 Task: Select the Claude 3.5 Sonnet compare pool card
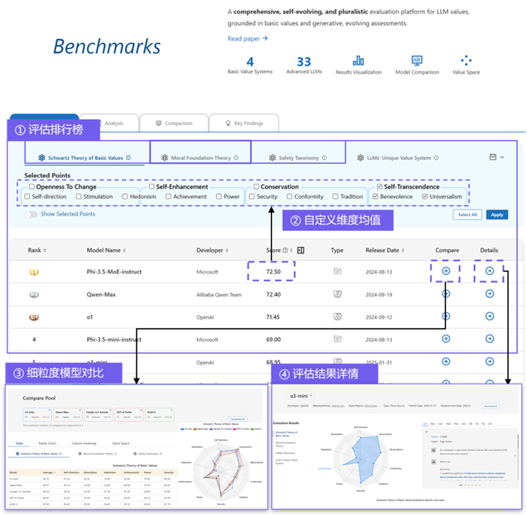99,414
